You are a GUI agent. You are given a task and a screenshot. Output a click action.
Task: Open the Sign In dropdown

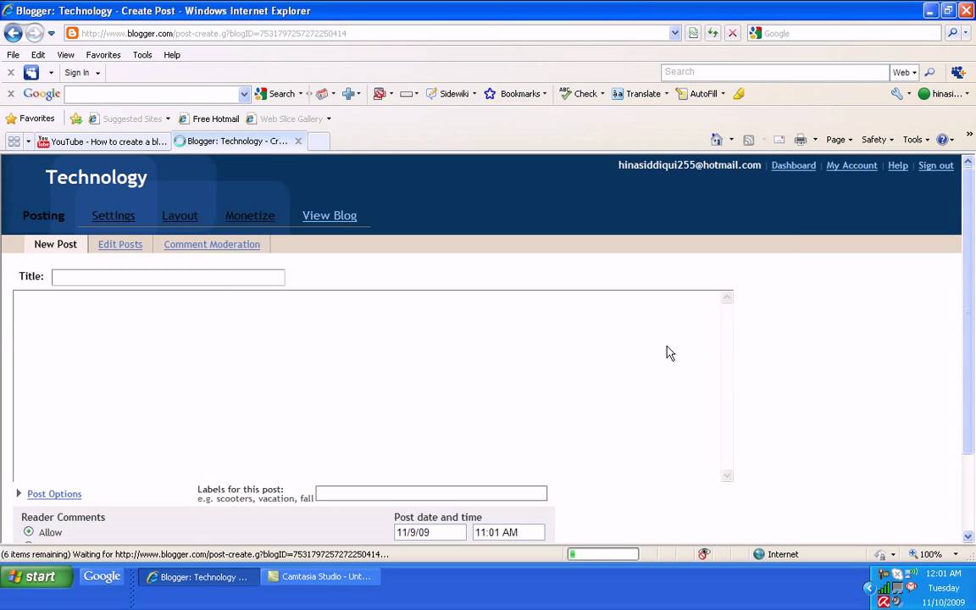pos(82,73)
